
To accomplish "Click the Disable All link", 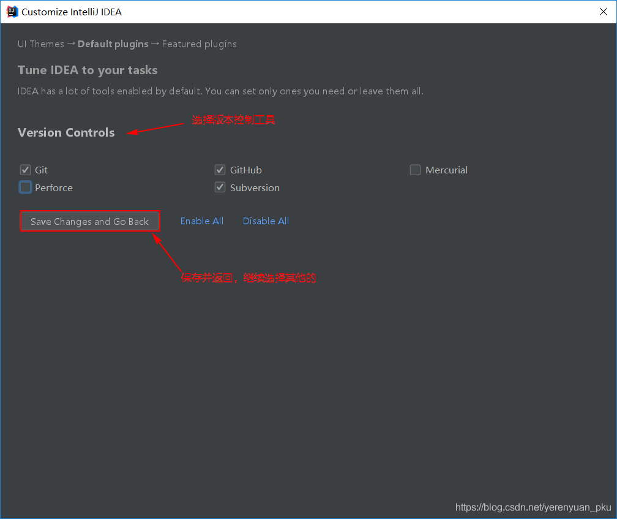I will (x=266, y=221).
